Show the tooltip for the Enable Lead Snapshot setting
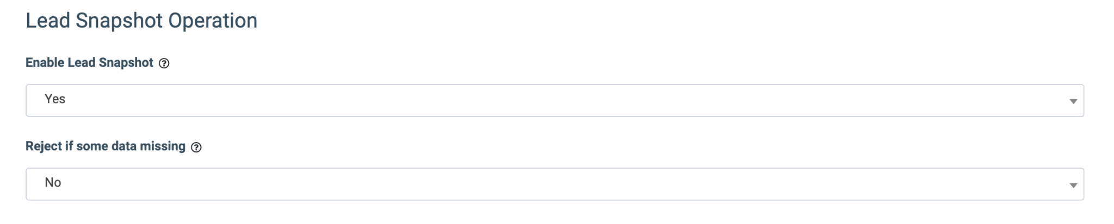 (x=164, y=63)
